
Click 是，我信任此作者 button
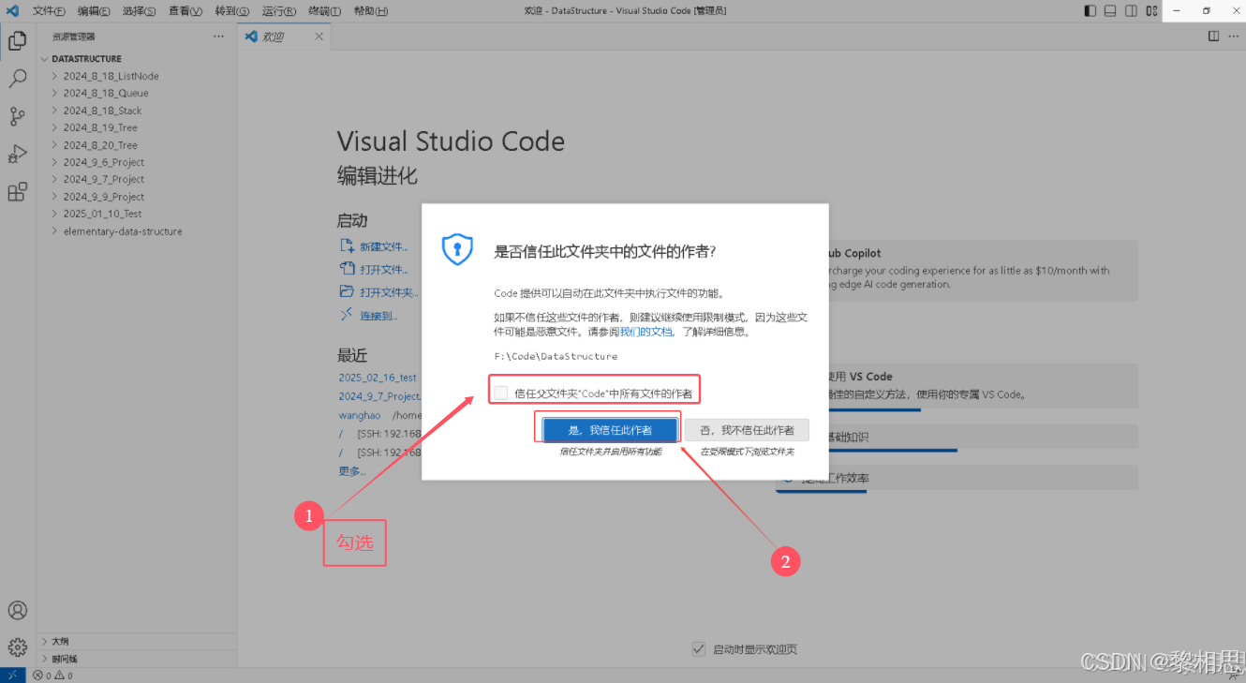[x=610, y=429]
